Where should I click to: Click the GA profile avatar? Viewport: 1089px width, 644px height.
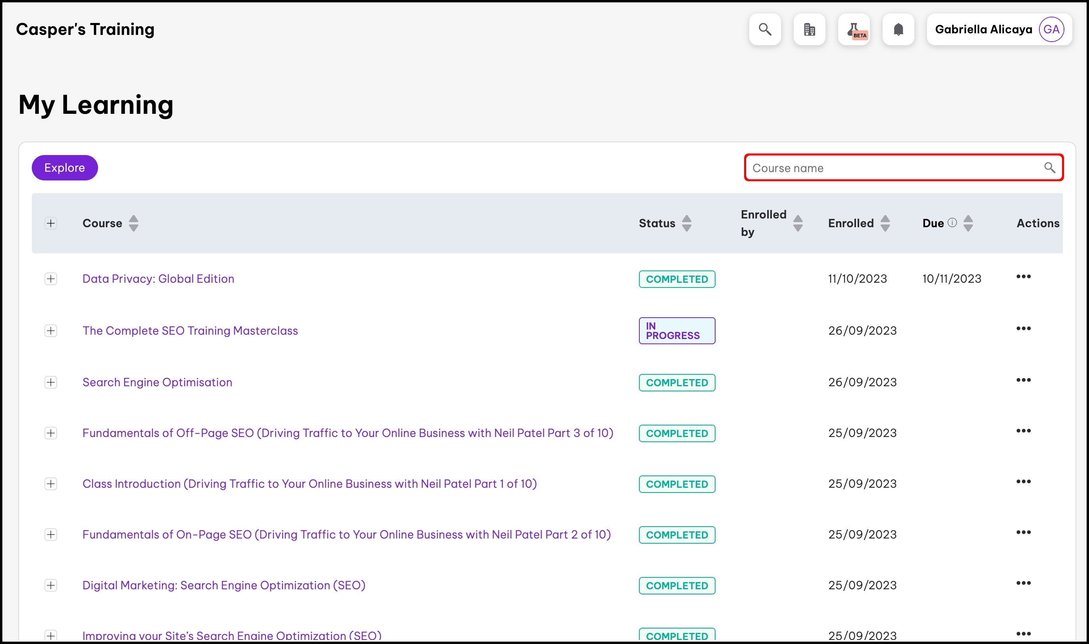(x=1051, y=29)
